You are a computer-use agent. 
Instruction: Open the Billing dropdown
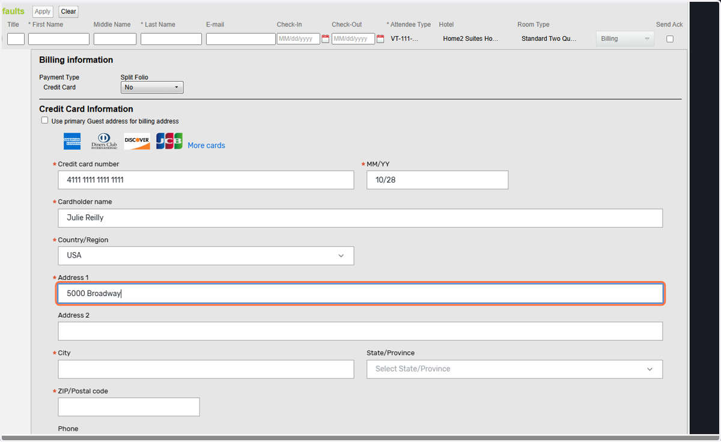coord(625,38)
